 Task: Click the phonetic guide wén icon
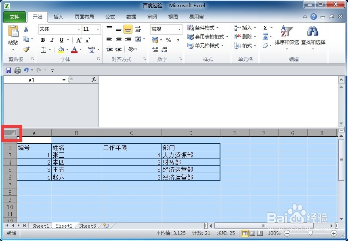91,50
